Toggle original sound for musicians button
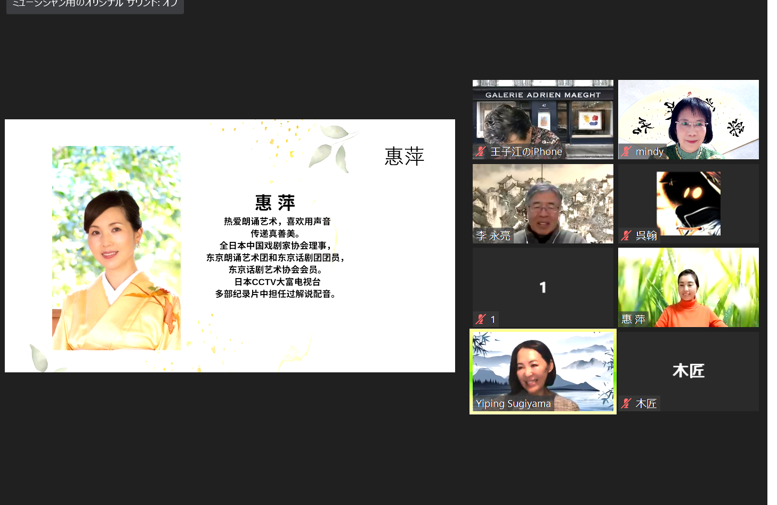777x505 pixels. tap(95, 5)
